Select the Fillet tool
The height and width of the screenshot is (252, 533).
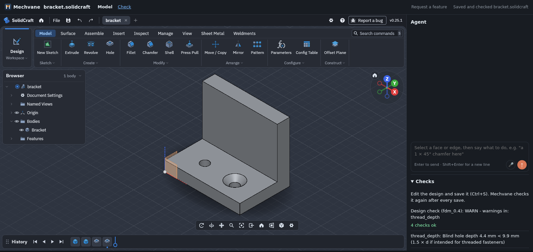[x=131, y=48]
